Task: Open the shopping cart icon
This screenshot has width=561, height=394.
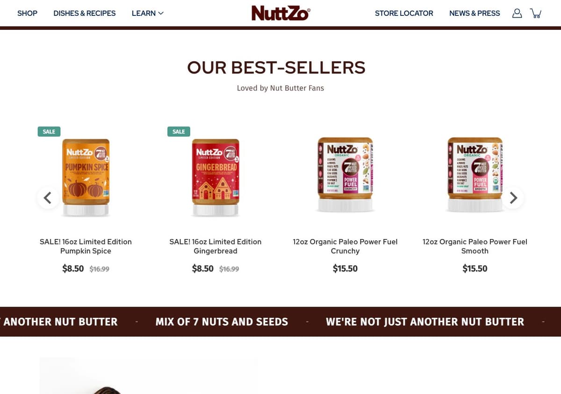Action: 536,13
